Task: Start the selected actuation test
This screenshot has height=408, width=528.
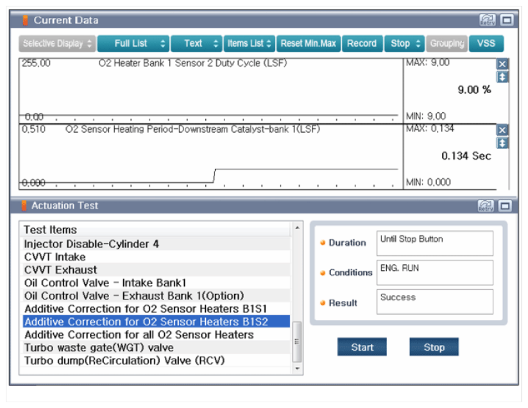Action: click(x=362, y=347)
